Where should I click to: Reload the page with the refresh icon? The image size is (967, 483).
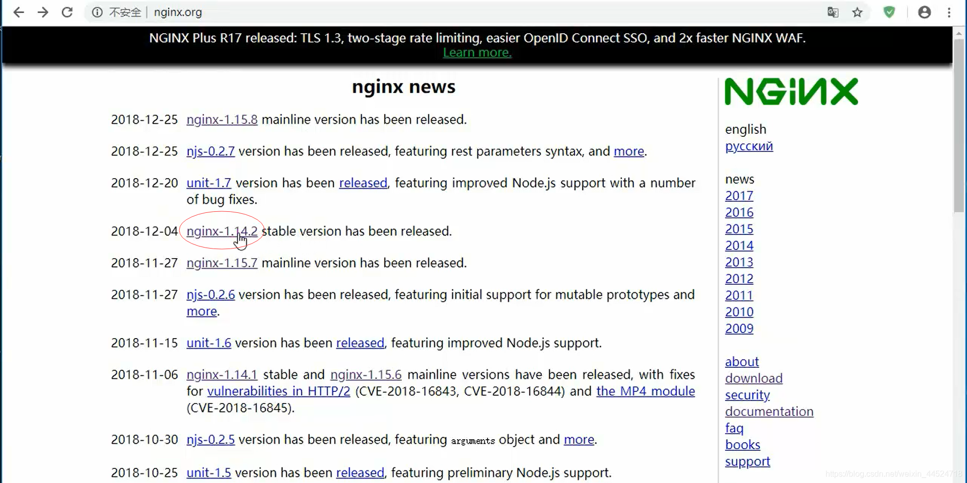67,12
